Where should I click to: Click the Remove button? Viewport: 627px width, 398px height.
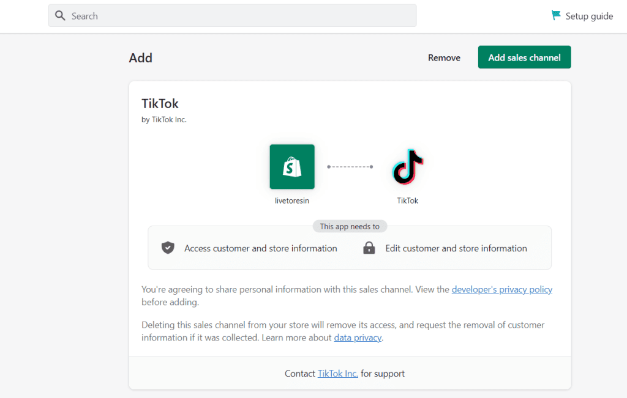click(444, 57)
